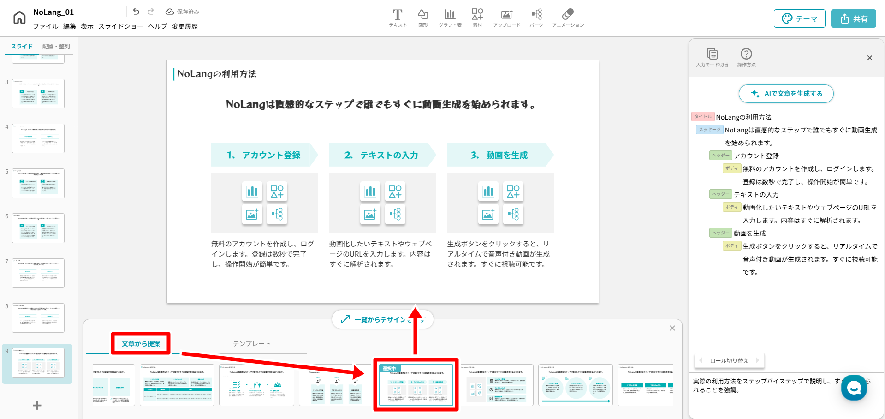Viewport: 885px width, 419px height.
Task: Open the 素材 materials tool
Action: pos(477,18)
